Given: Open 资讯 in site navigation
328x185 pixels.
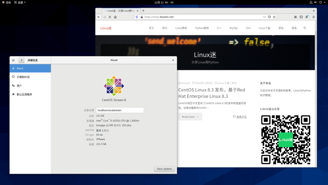Looking at the screenshot, I should point(165,28).
